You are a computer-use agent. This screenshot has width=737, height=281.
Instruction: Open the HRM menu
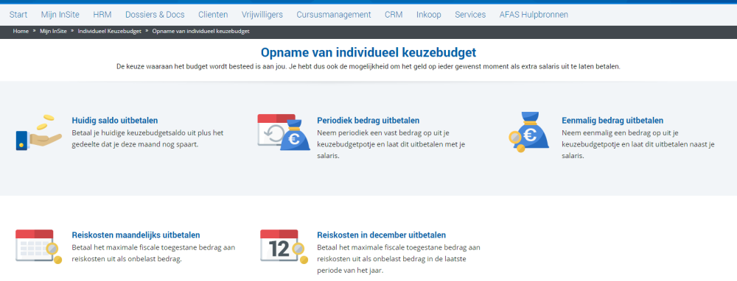(x=102, y=15)
